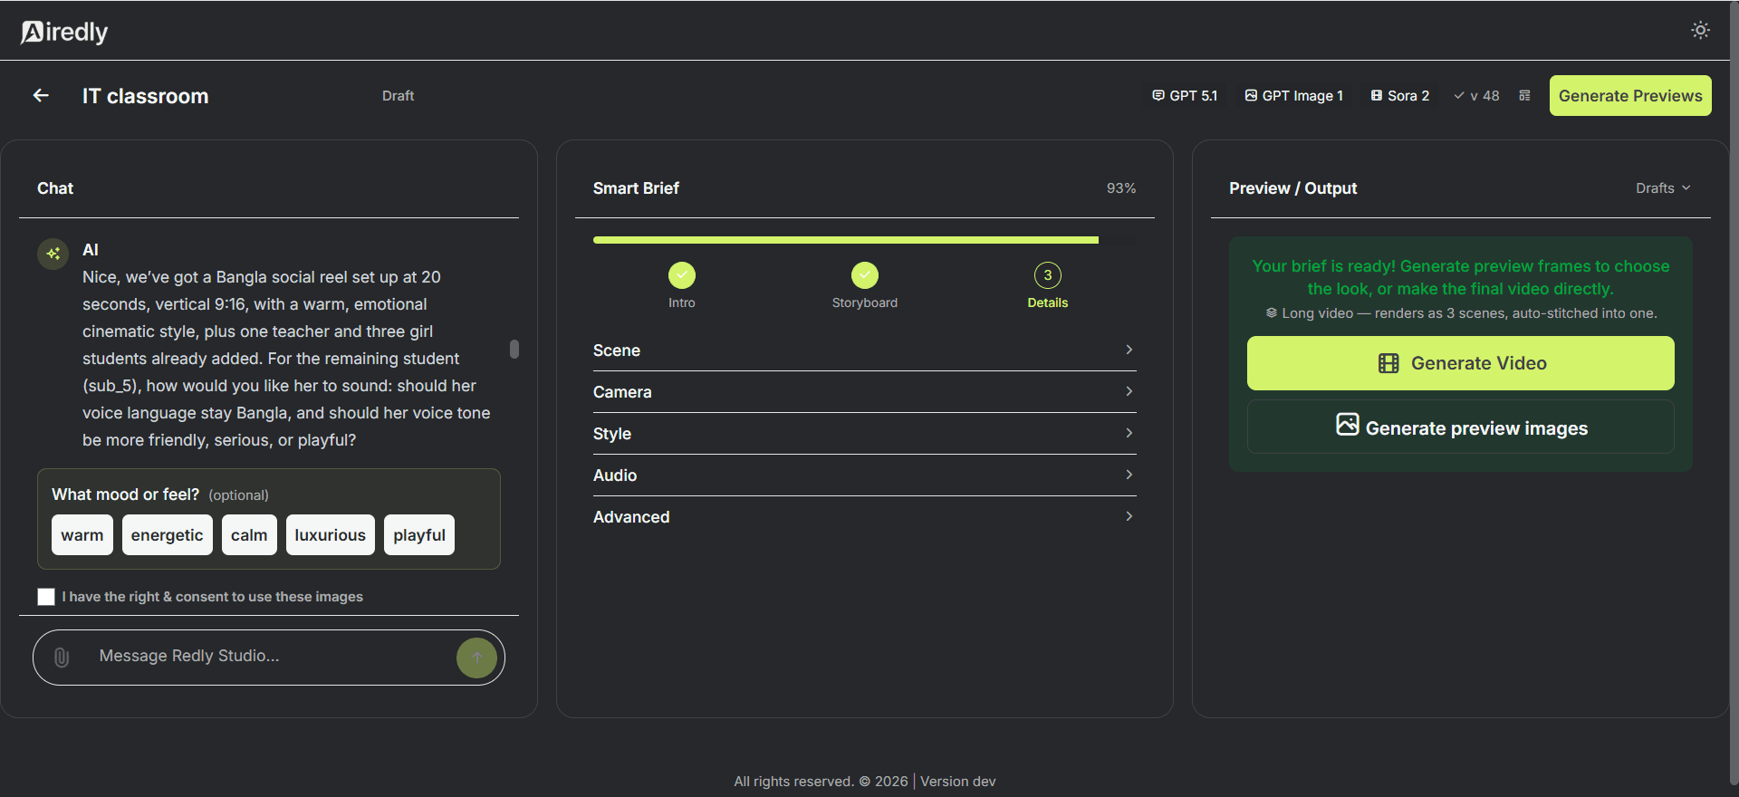The width and height of the screenshot is (1739, 797).
Task: Open the Drafts dropdown
Action: 1663,188
